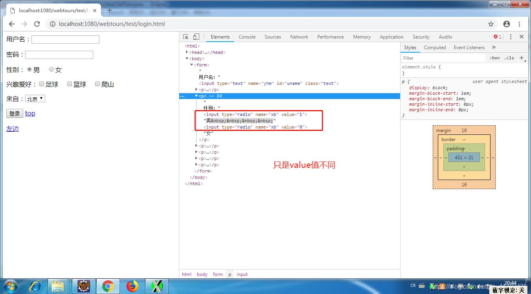Check the 爬山 checkbox
531x294 pixels.
97,84
